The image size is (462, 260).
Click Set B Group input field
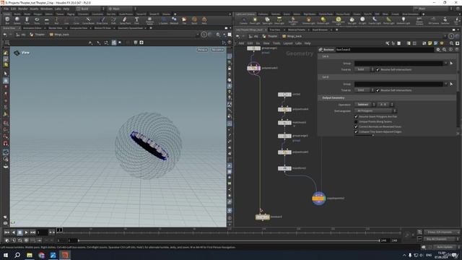(398, 84)
